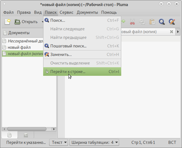Screen dimensions: 182x148
Task: Click the Find magnifier toolbar icon
Action: (162, 21)
